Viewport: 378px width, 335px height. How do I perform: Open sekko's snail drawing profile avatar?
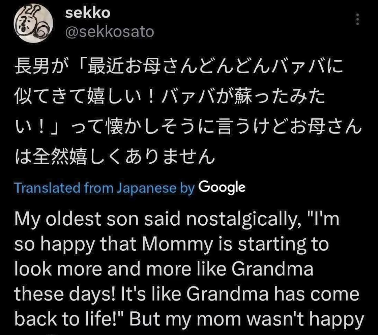click(33, 23)
